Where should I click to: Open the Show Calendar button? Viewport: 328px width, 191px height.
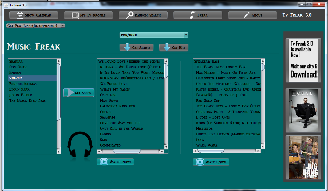pyautogui.click(x=34, y=15)
